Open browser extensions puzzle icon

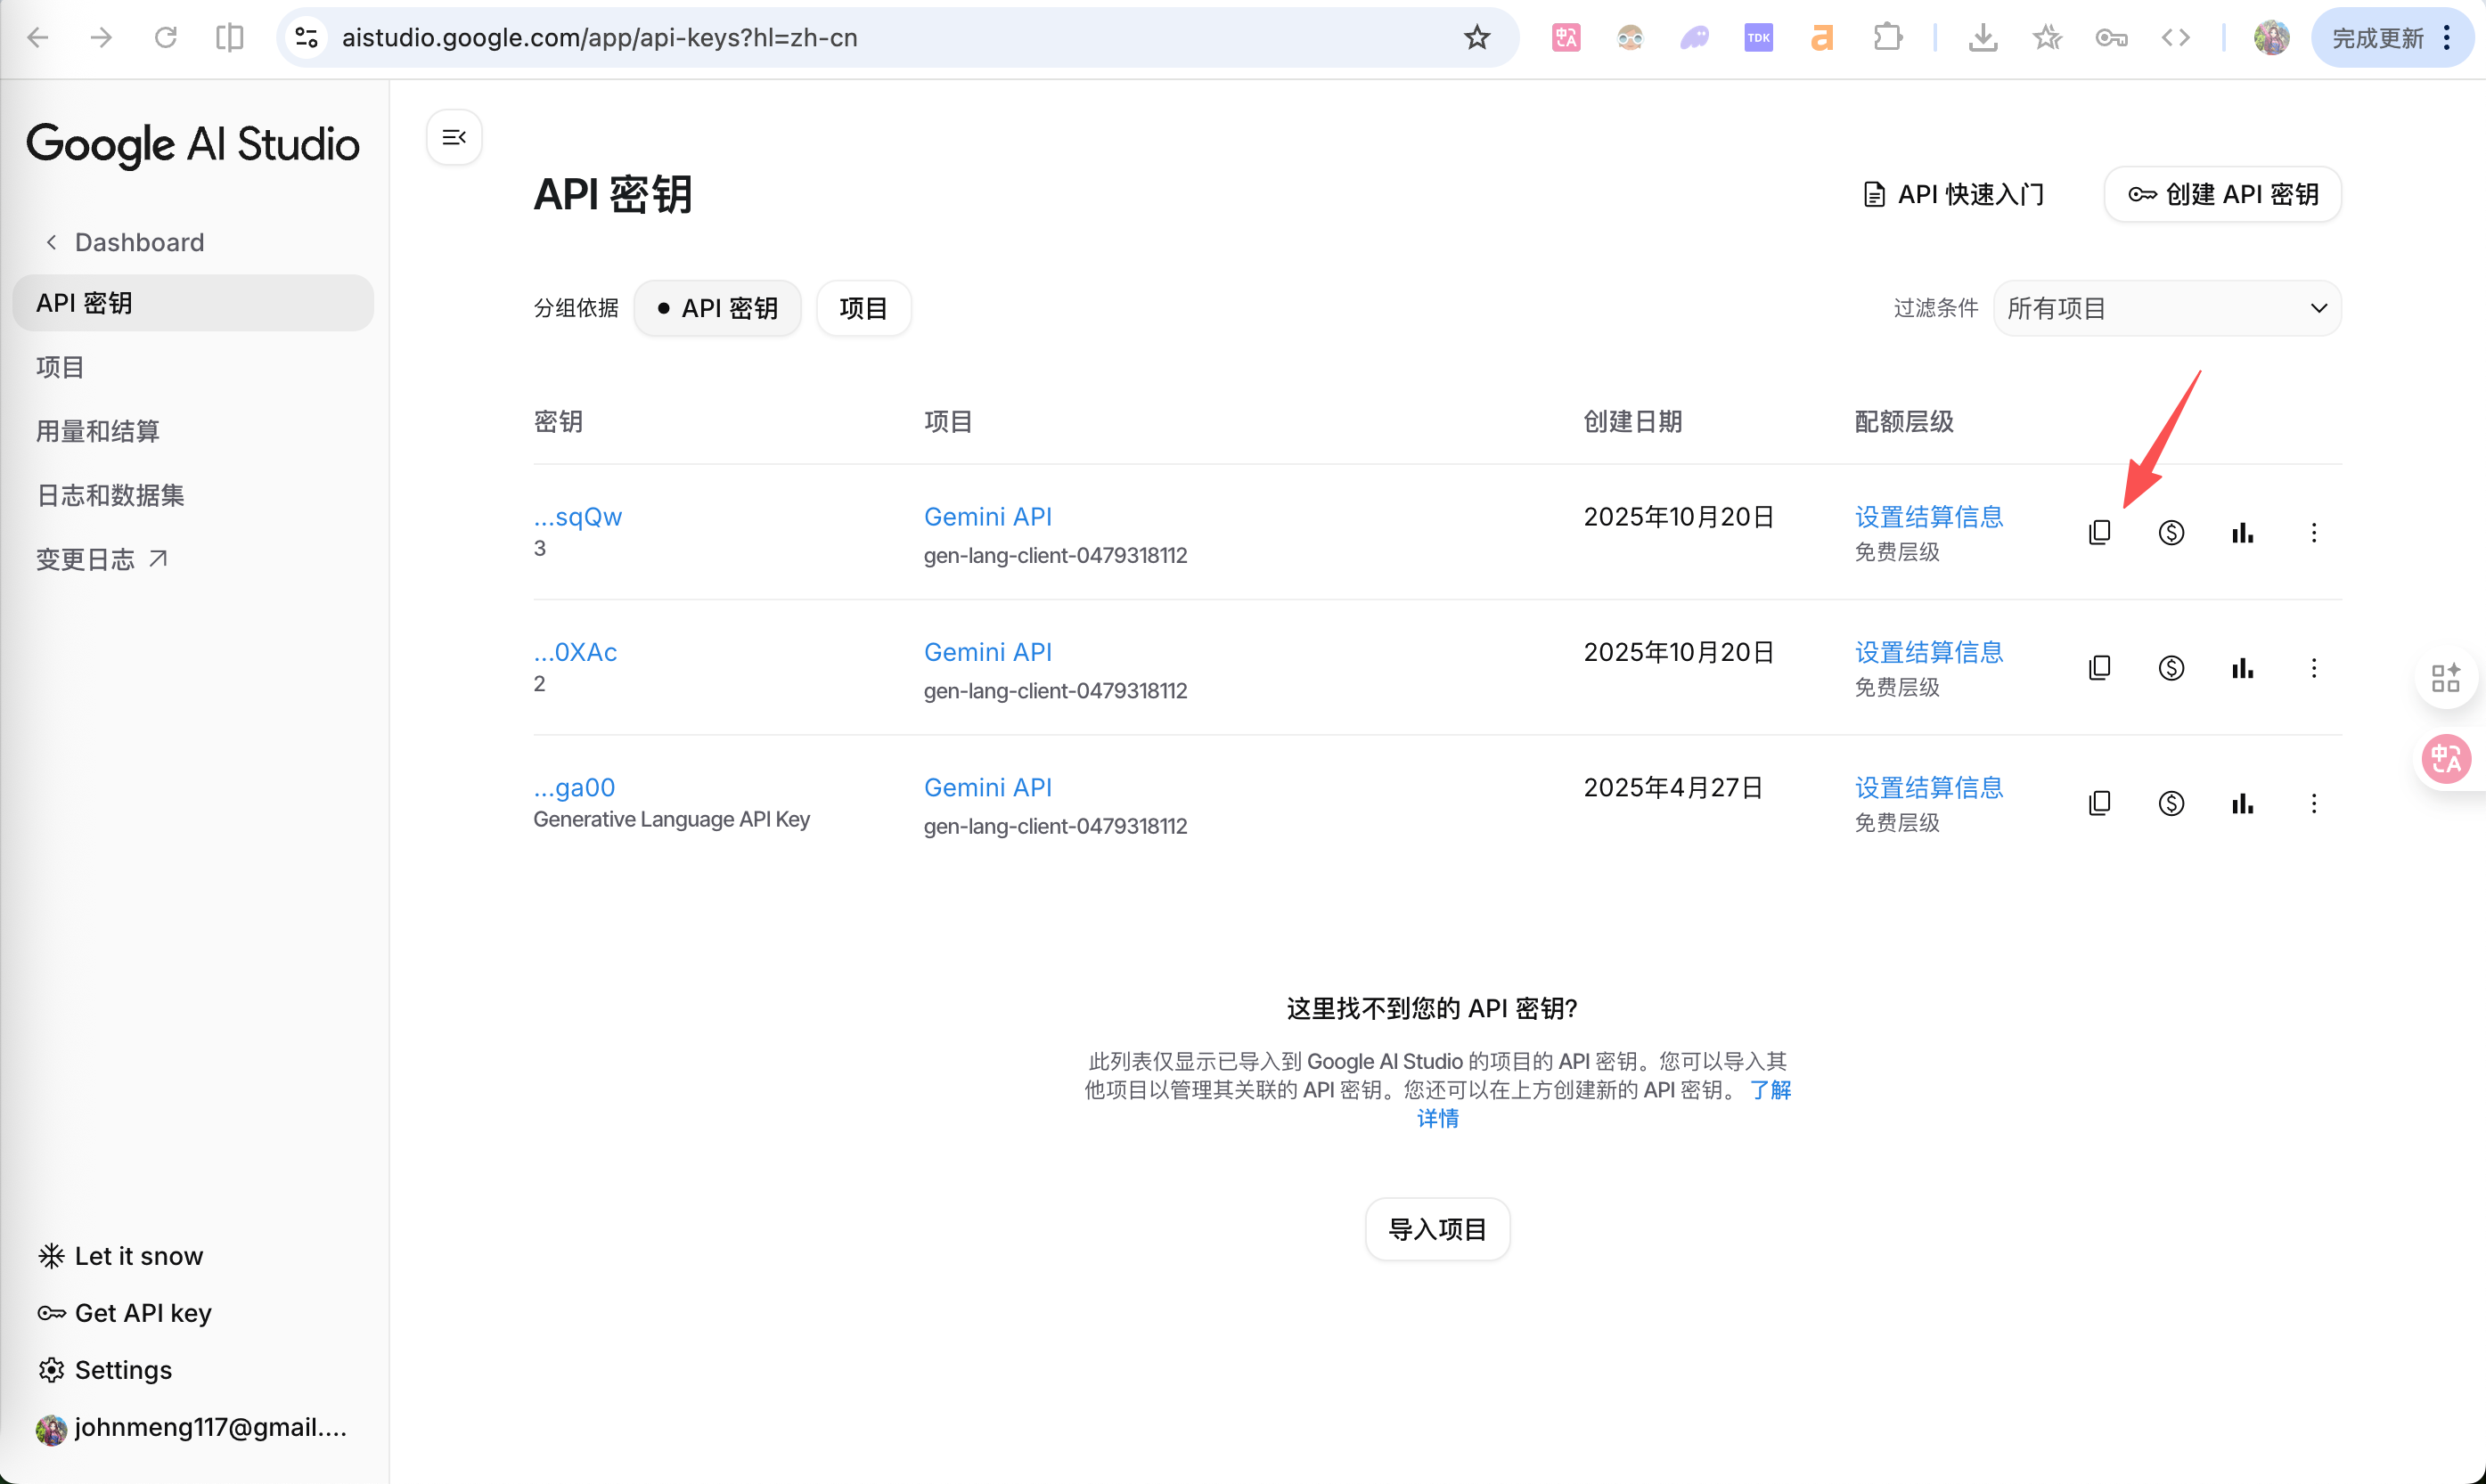1887,38
